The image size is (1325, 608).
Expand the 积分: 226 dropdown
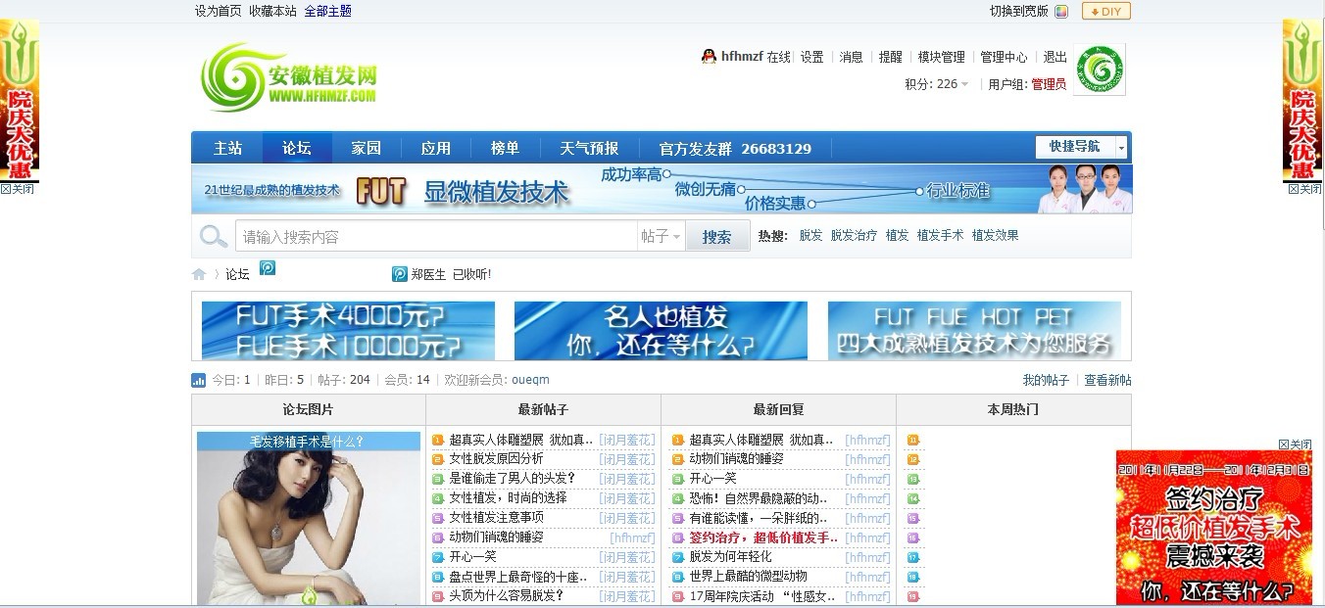click(937, 84)
